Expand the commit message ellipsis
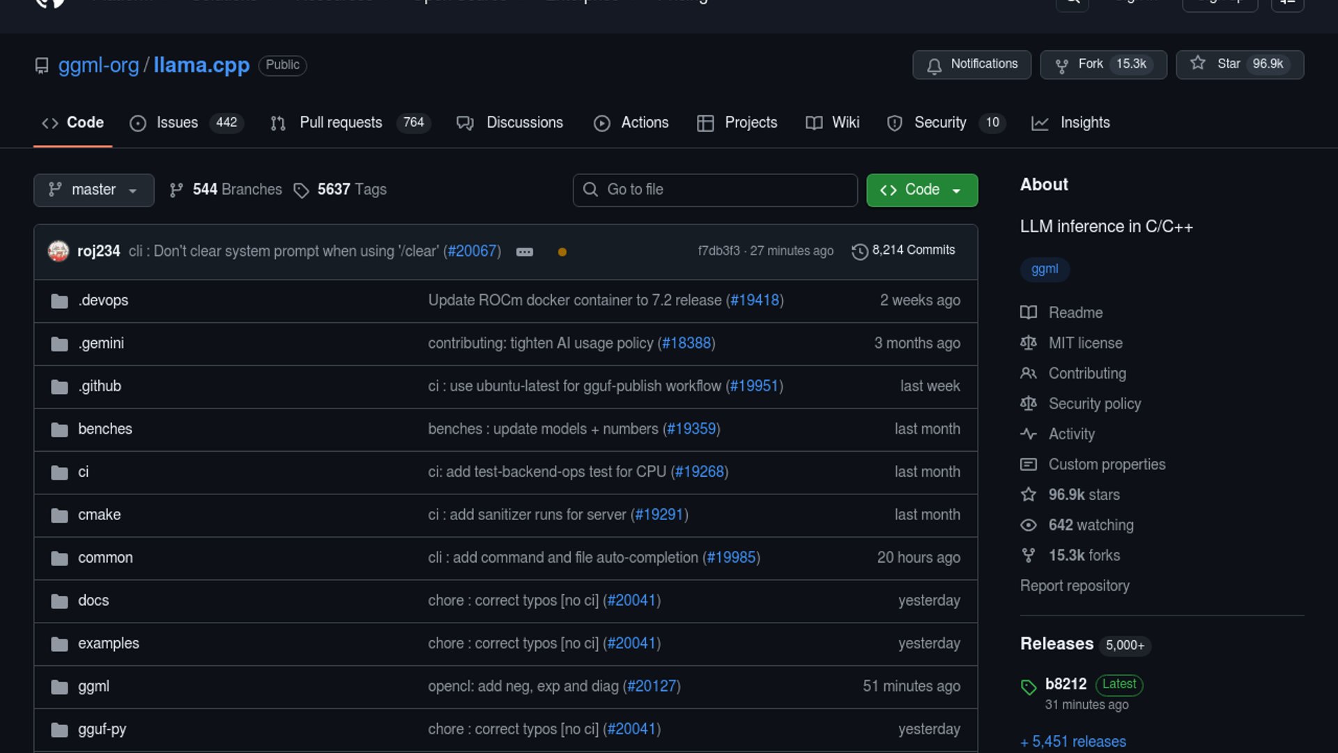Image resolution: width=1338 pixels, height=753 pixels. (x=524, y=252)
